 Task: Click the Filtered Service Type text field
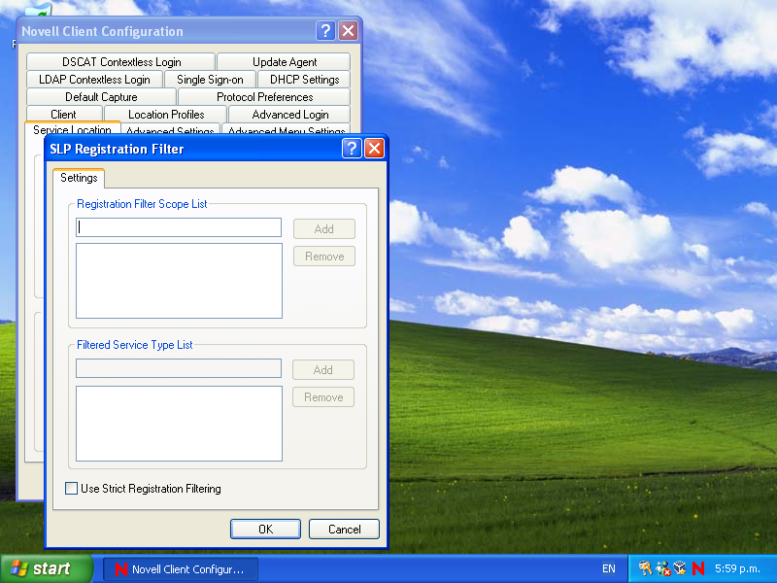(x=179, y=368)
